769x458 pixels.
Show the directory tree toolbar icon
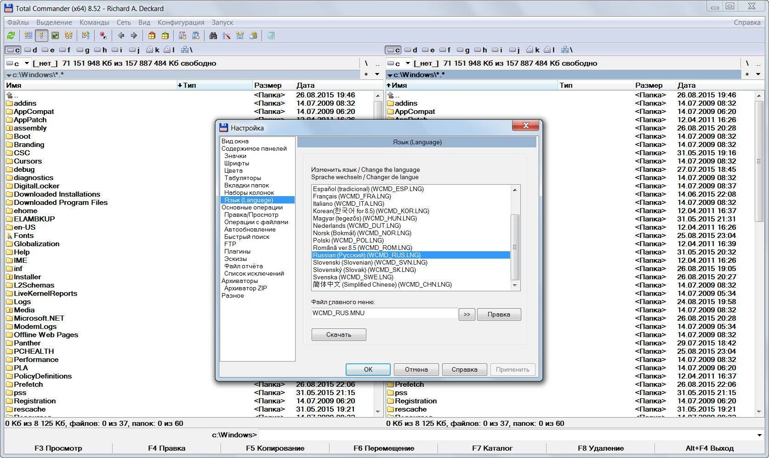coord(68,35)
